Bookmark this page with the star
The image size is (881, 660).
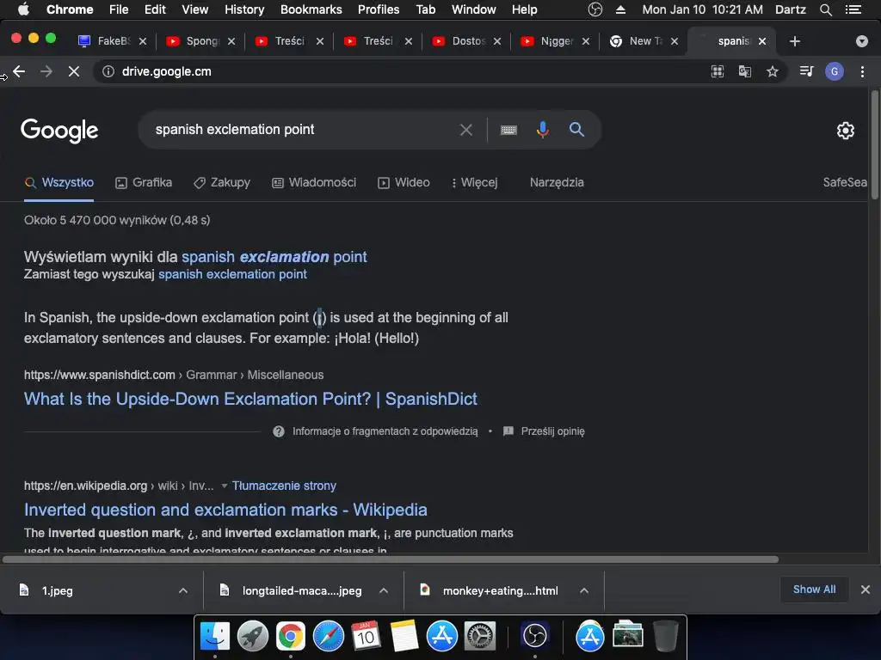[773, 71]
